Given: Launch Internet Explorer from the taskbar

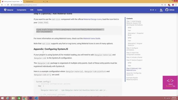Looking at the screenshot, I should click(x=8, y=98).
